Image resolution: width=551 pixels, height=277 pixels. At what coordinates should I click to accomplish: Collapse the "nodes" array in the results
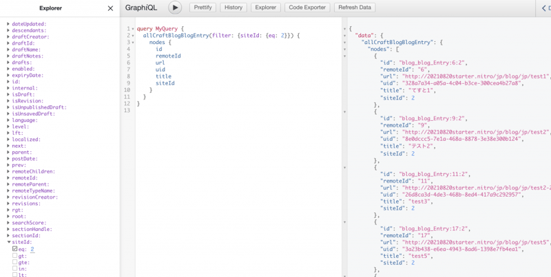pyautogui.click(x=345, y=49)
